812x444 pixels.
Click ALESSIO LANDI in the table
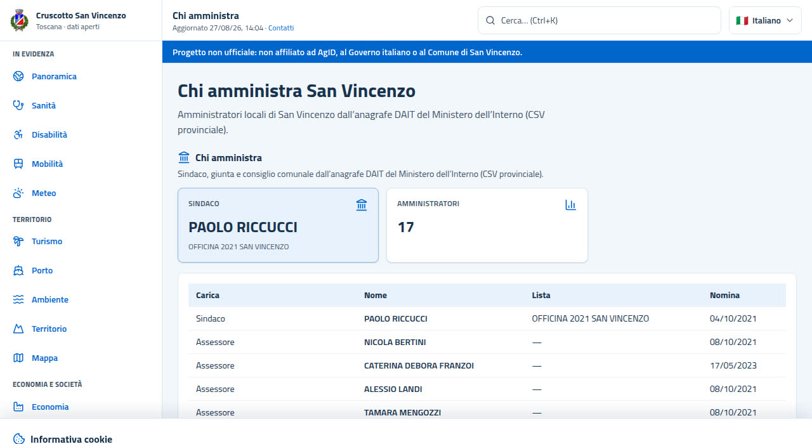click(393, 389)
